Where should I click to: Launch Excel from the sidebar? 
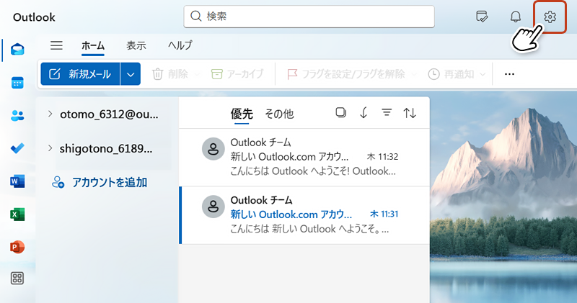17,214
